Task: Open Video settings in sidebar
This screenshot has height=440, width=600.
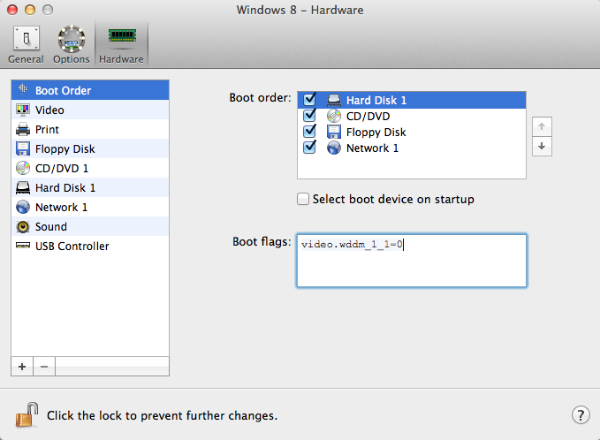Action: click(x=90, y=110)
